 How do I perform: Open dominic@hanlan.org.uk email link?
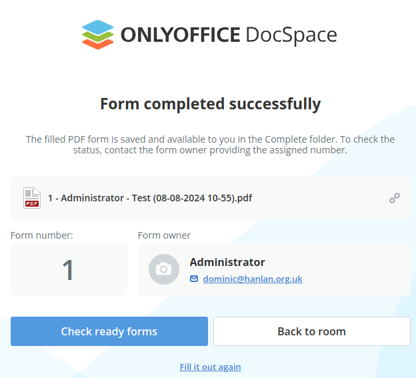253,279
